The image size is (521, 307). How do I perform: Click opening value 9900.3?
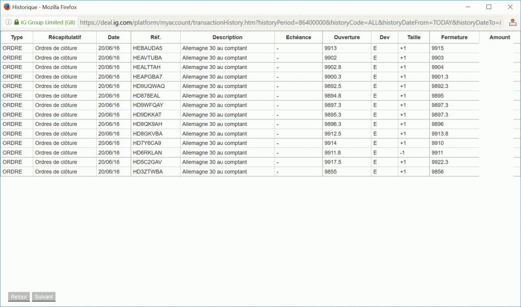tap(333, 77)
